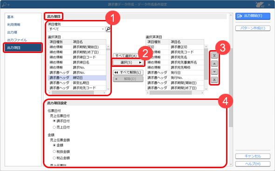Screen dimensions: 275x171
Task: Click 項目名 column header in 選択項目 list
Action: point(89,42)
